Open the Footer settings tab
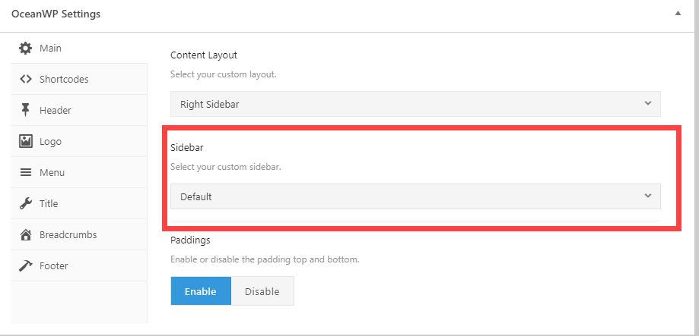 79,265
